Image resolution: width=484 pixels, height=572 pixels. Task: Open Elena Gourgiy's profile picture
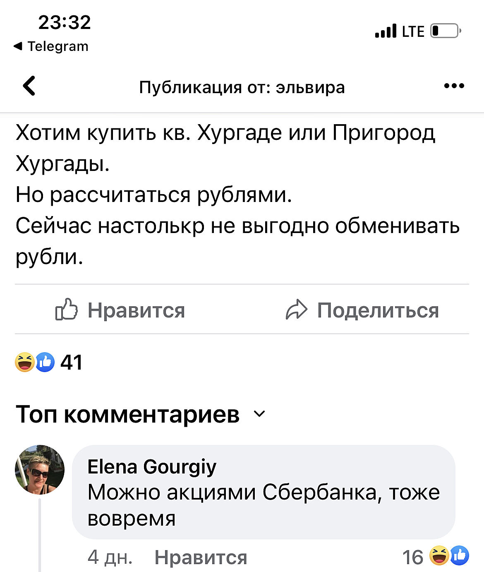tap(40, 470)
